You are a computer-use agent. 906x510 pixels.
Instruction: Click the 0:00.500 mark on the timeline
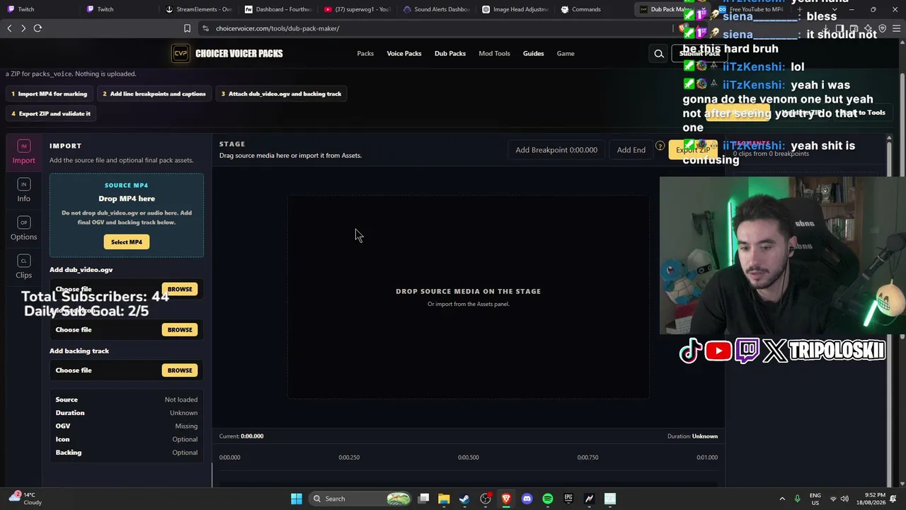coord(469,458)
